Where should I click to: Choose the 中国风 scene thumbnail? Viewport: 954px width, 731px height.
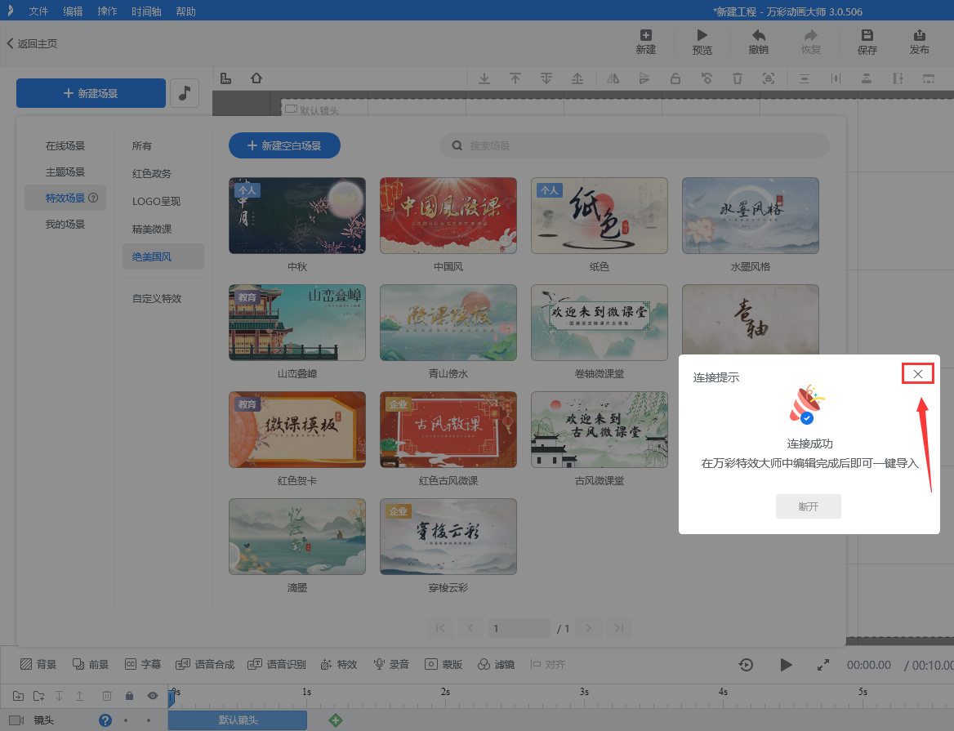(x=448, y=216)
